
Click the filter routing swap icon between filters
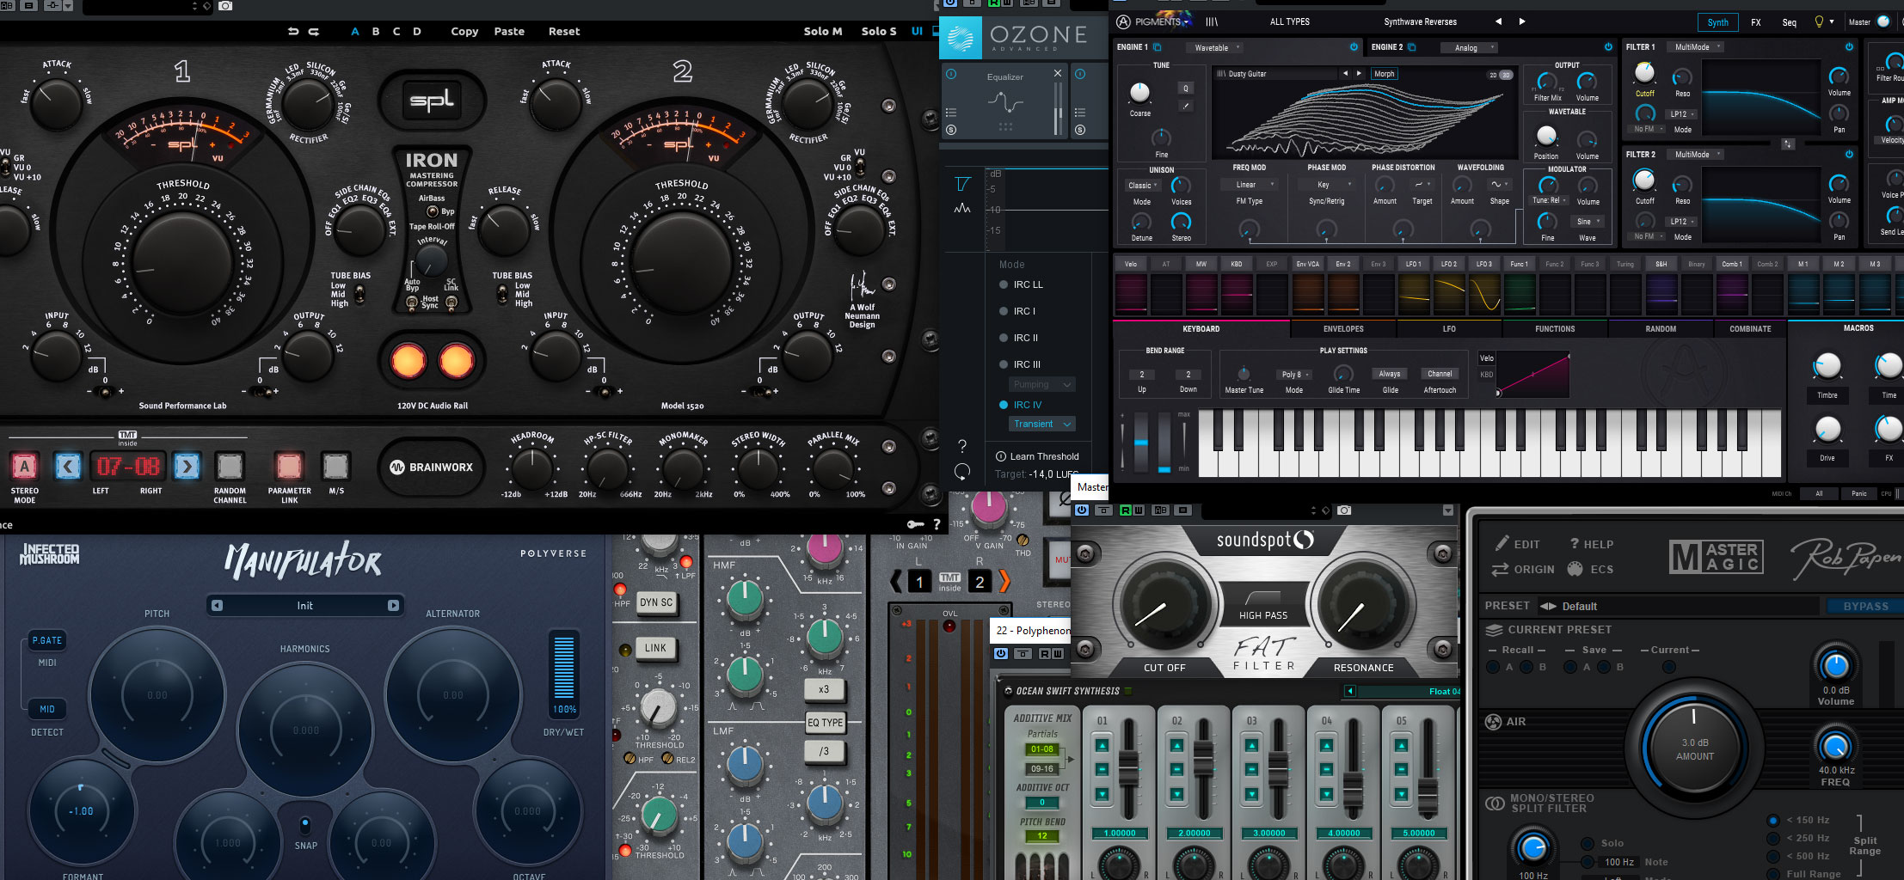point(1788,144)
